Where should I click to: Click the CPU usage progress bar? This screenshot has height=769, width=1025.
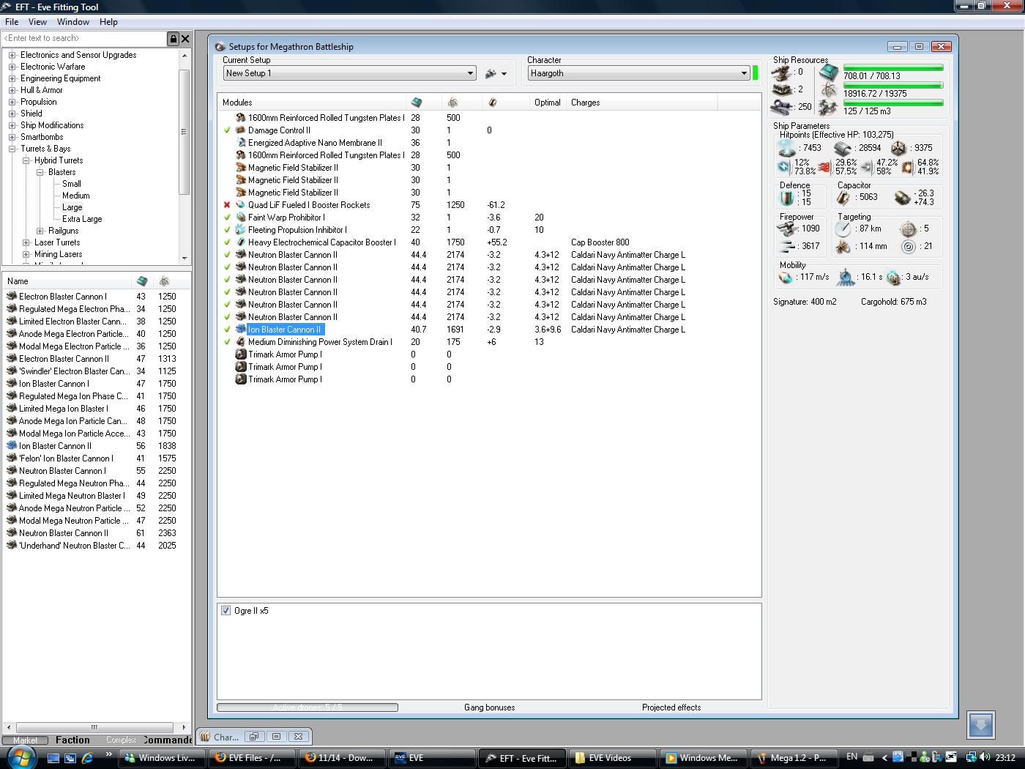tap(893, 68)
